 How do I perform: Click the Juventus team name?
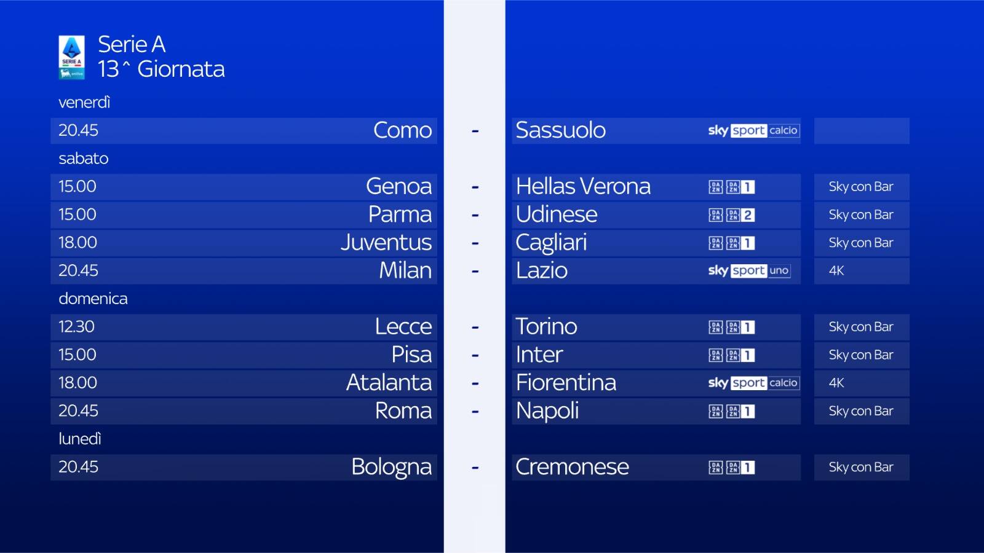(386, 243)
